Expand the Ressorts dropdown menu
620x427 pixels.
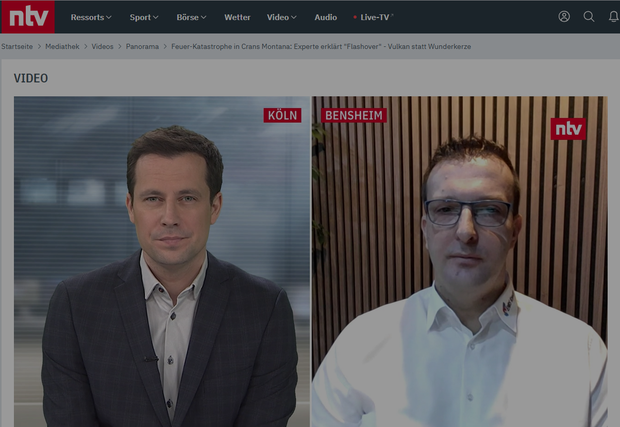(x=91, y=17)
